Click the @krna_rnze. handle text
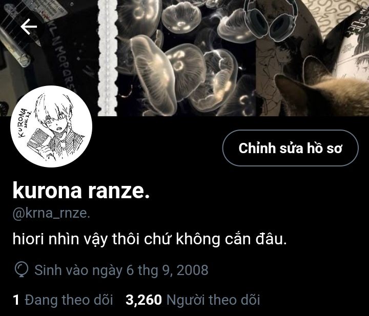Viewport: 369px width, 316px height. [51, 213]
